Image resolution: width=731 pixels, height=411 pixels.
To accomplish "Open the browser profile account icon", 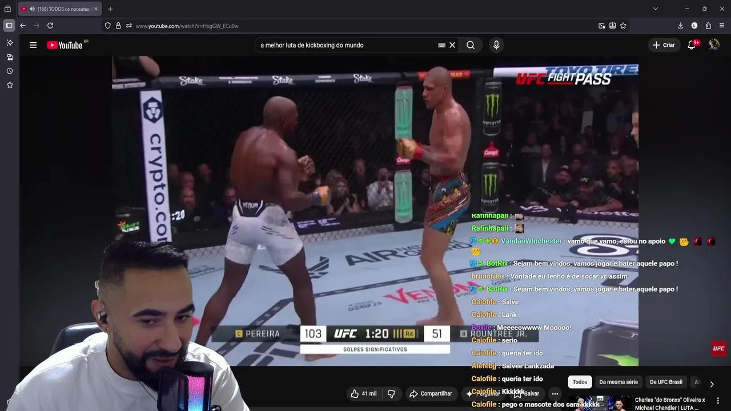I will [694, 26].
